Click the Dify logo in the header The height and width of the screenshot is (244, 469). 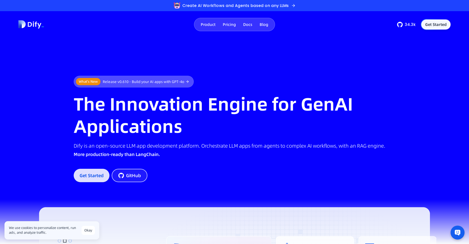[31, 24]
